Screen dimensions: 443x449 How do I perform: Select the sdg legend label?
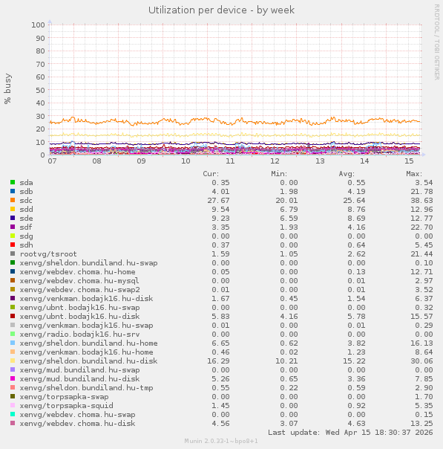pyautogui.click(x=26, y=236)
